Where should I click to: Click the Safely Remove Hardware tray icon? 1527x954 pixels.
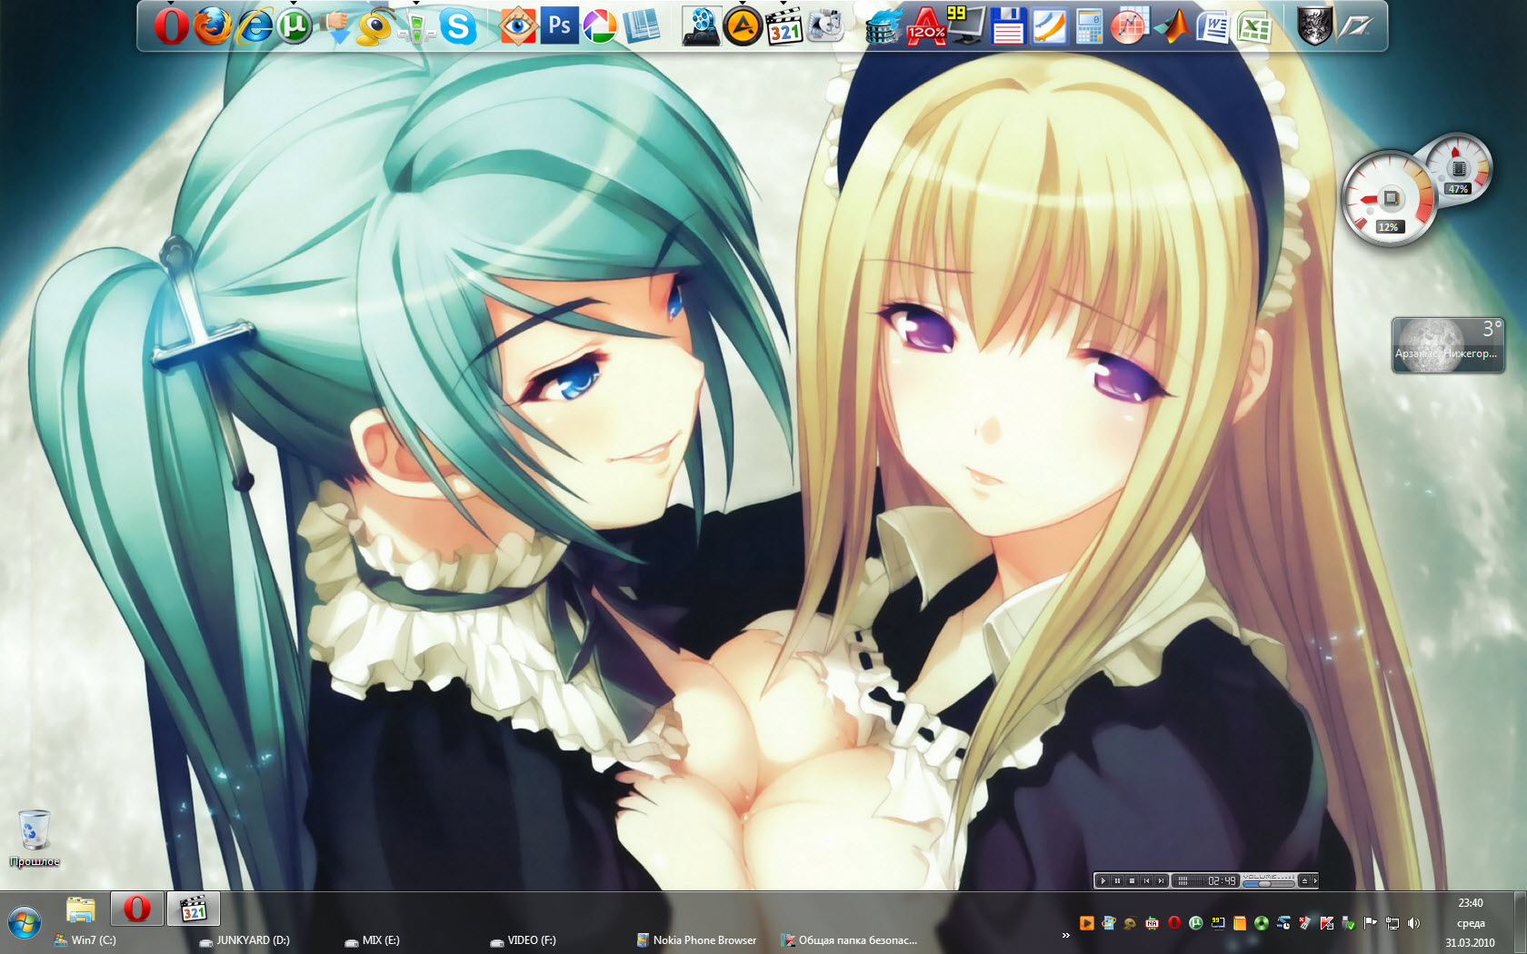1348,923
